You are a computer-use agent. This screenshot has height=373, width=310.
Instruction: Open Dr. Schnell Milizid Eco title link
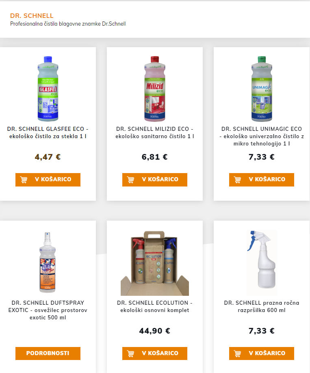pyautogui.click(x=155, y=132)
